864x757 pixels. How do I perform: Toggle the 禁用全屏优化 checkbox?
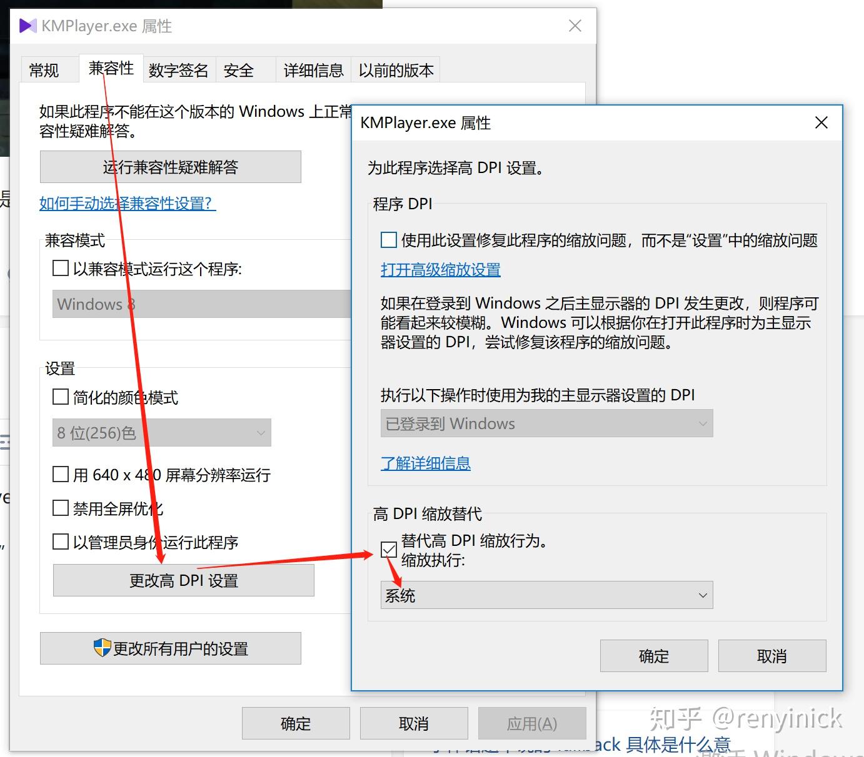pyautogui.click(x=61, y=508)
